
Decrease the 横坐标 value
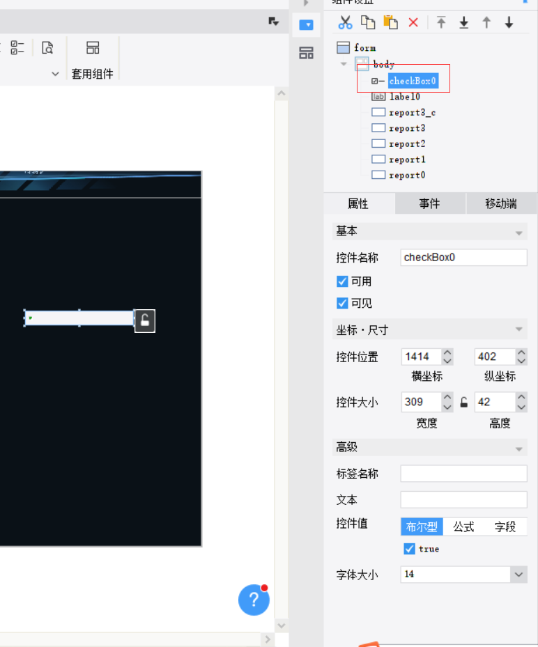447,361
